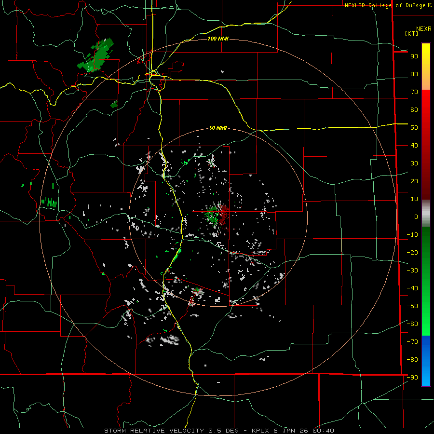Select the positive 20 scale label
This screenshot has height=434, width=434.
tap(414, 181)
